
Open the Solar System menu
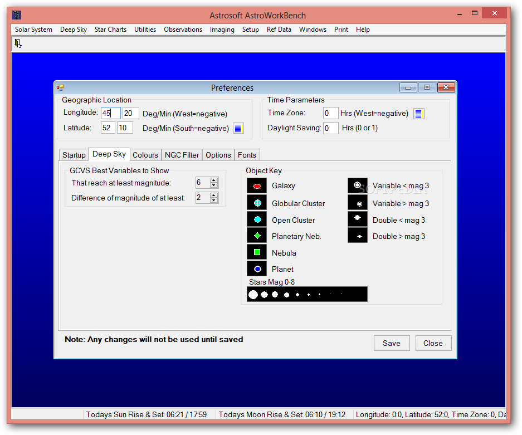pos(33,30)
